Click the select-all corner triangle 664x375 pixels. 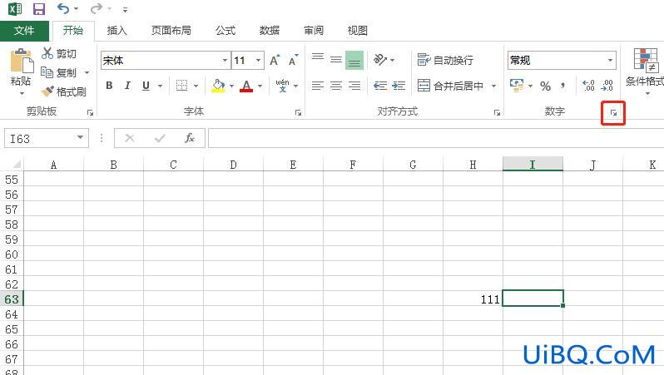click(x=15, y=165)
